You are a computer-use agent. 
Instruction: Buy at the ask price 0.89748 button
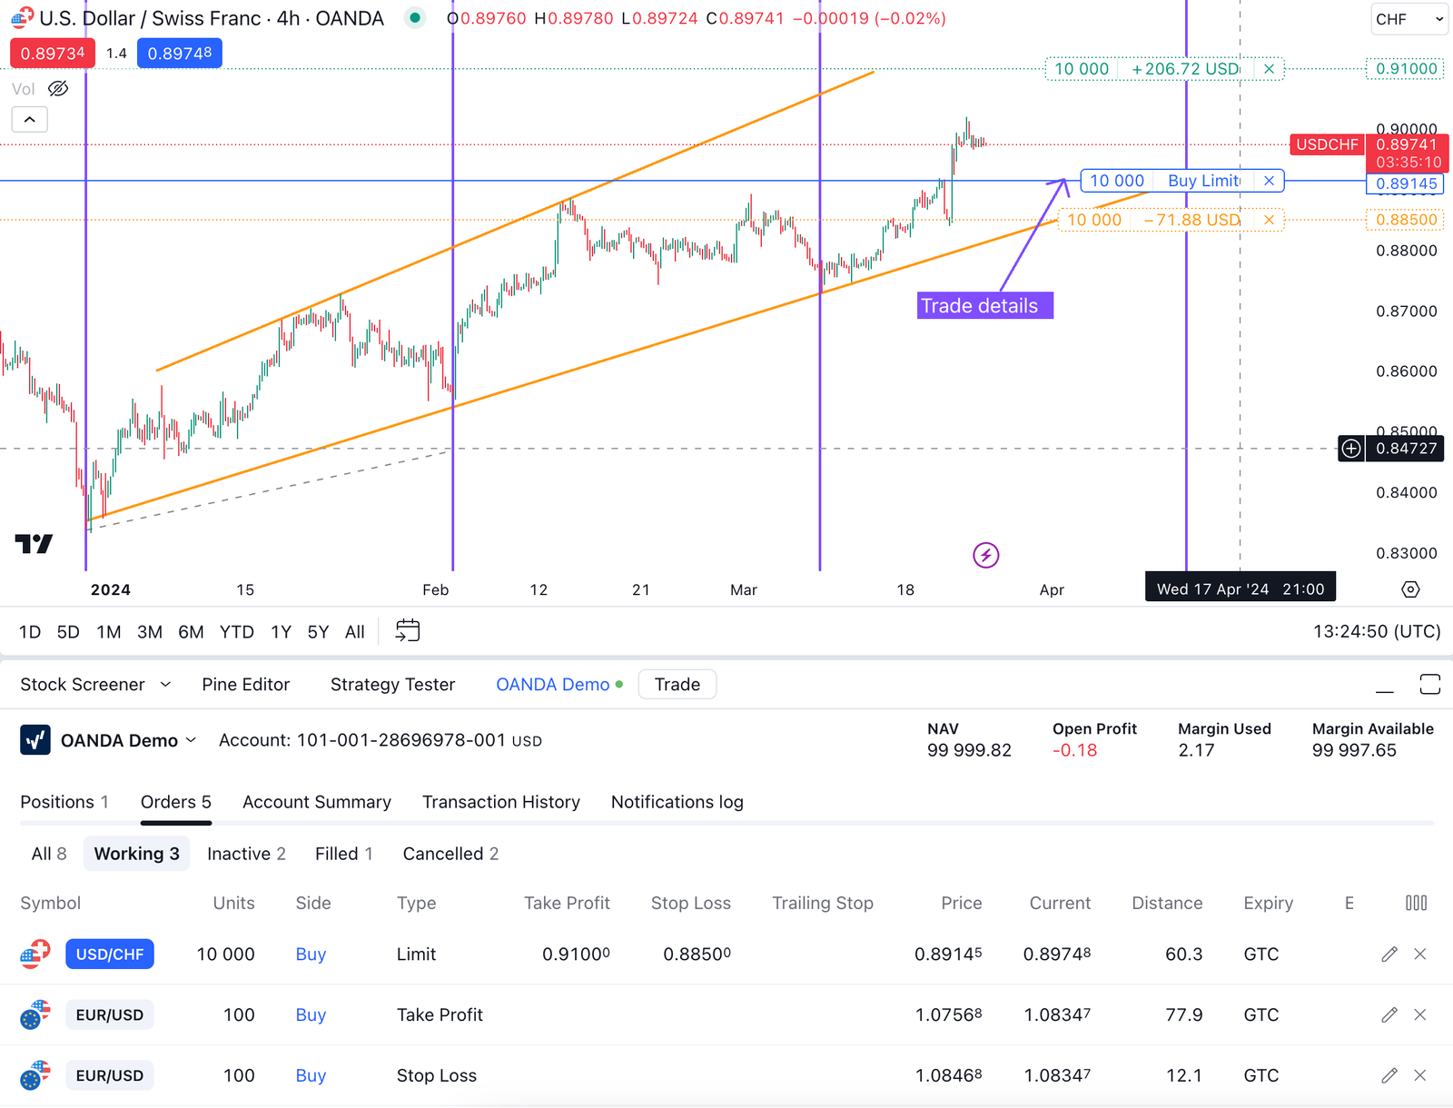point(179,53)
